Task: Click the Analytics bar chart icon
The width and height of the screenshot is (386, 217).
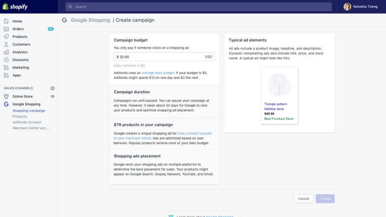Action: pyautogui.click(x=6, y=52)
